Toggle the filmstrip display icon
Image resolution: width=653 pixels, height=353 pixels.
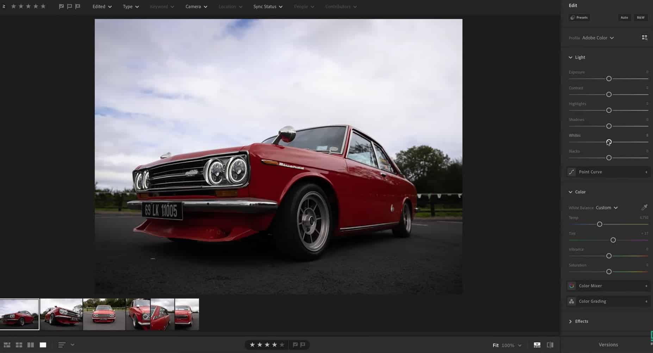click(537, 345)
